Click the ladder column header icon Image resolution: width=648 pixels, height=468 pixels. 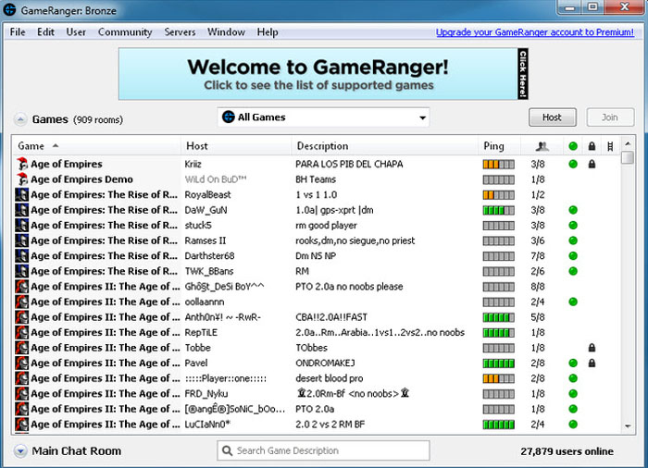pos(609,146)
